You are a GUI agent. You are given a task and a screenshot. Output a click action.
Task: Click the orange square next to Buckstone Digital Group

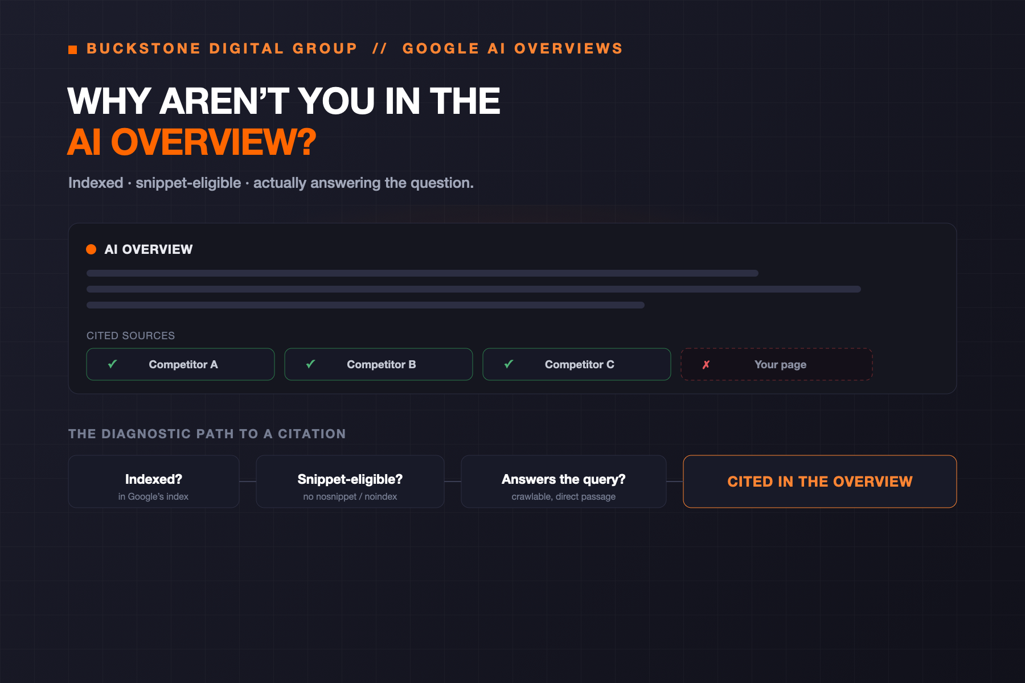pyautogui.click(x=72, y=50)
